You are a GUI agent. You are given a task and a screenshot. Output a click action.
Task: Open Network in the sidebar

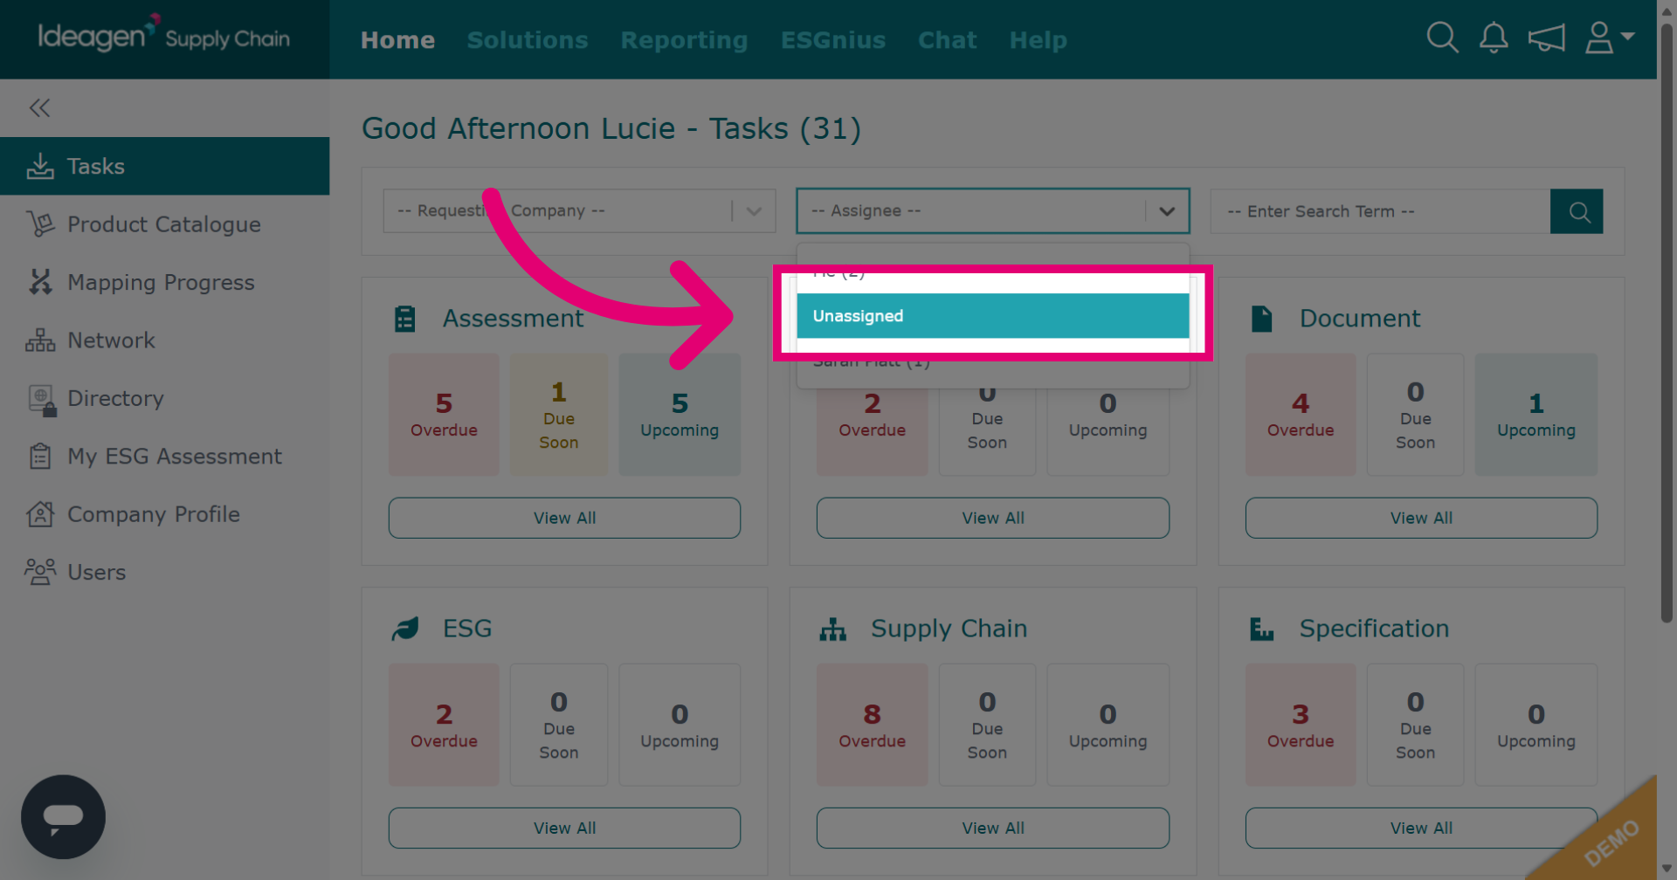pyautogui.click(x=164, y=340)
